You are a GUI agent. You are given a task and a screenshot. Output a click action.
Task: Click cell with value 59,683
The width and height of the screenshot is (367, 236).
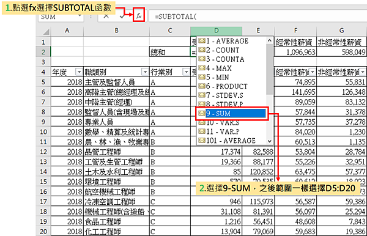(295, 232)
